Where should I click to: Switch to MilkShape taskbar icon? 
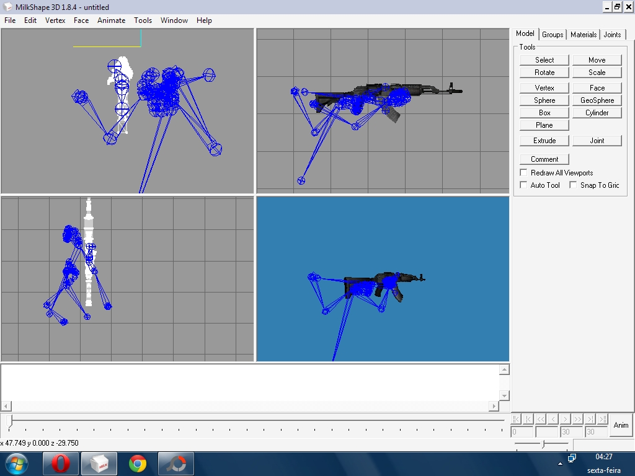99,464
